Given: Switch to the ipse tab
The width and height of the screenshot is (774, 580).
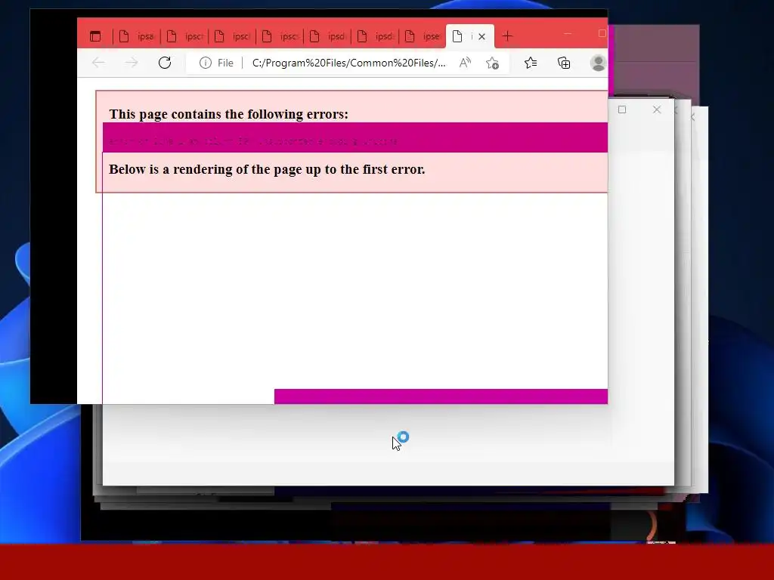Looking at the screenshot, I should (423, 36).
